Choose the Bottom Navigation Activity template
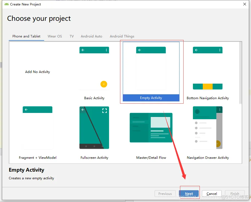Image resolution: width=251 pixels, height=202 pixels. click(x=208, y=72)
